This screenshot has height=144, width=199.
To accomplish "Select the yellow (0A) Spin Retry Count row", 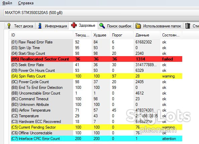I will tap(96, 76).
